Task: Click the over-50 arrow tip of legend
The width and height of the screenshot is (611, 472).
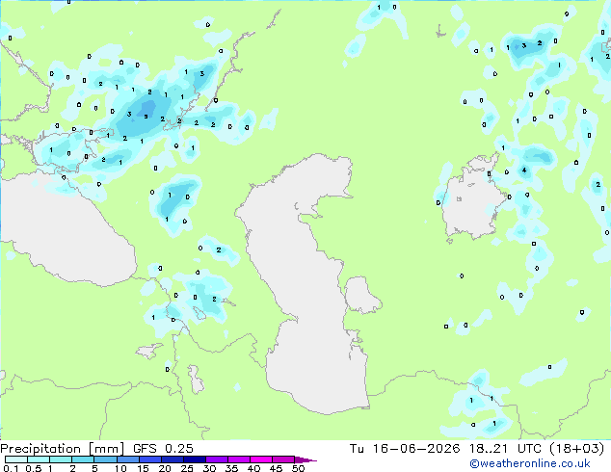Action: pyautogui.click(x=305, y=459)
